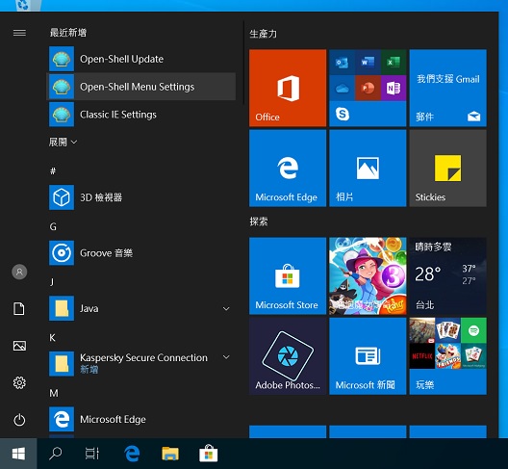The image size is (508, 469).
Task: Click the hamburger menu at top of Start
Action: [19, 33]
